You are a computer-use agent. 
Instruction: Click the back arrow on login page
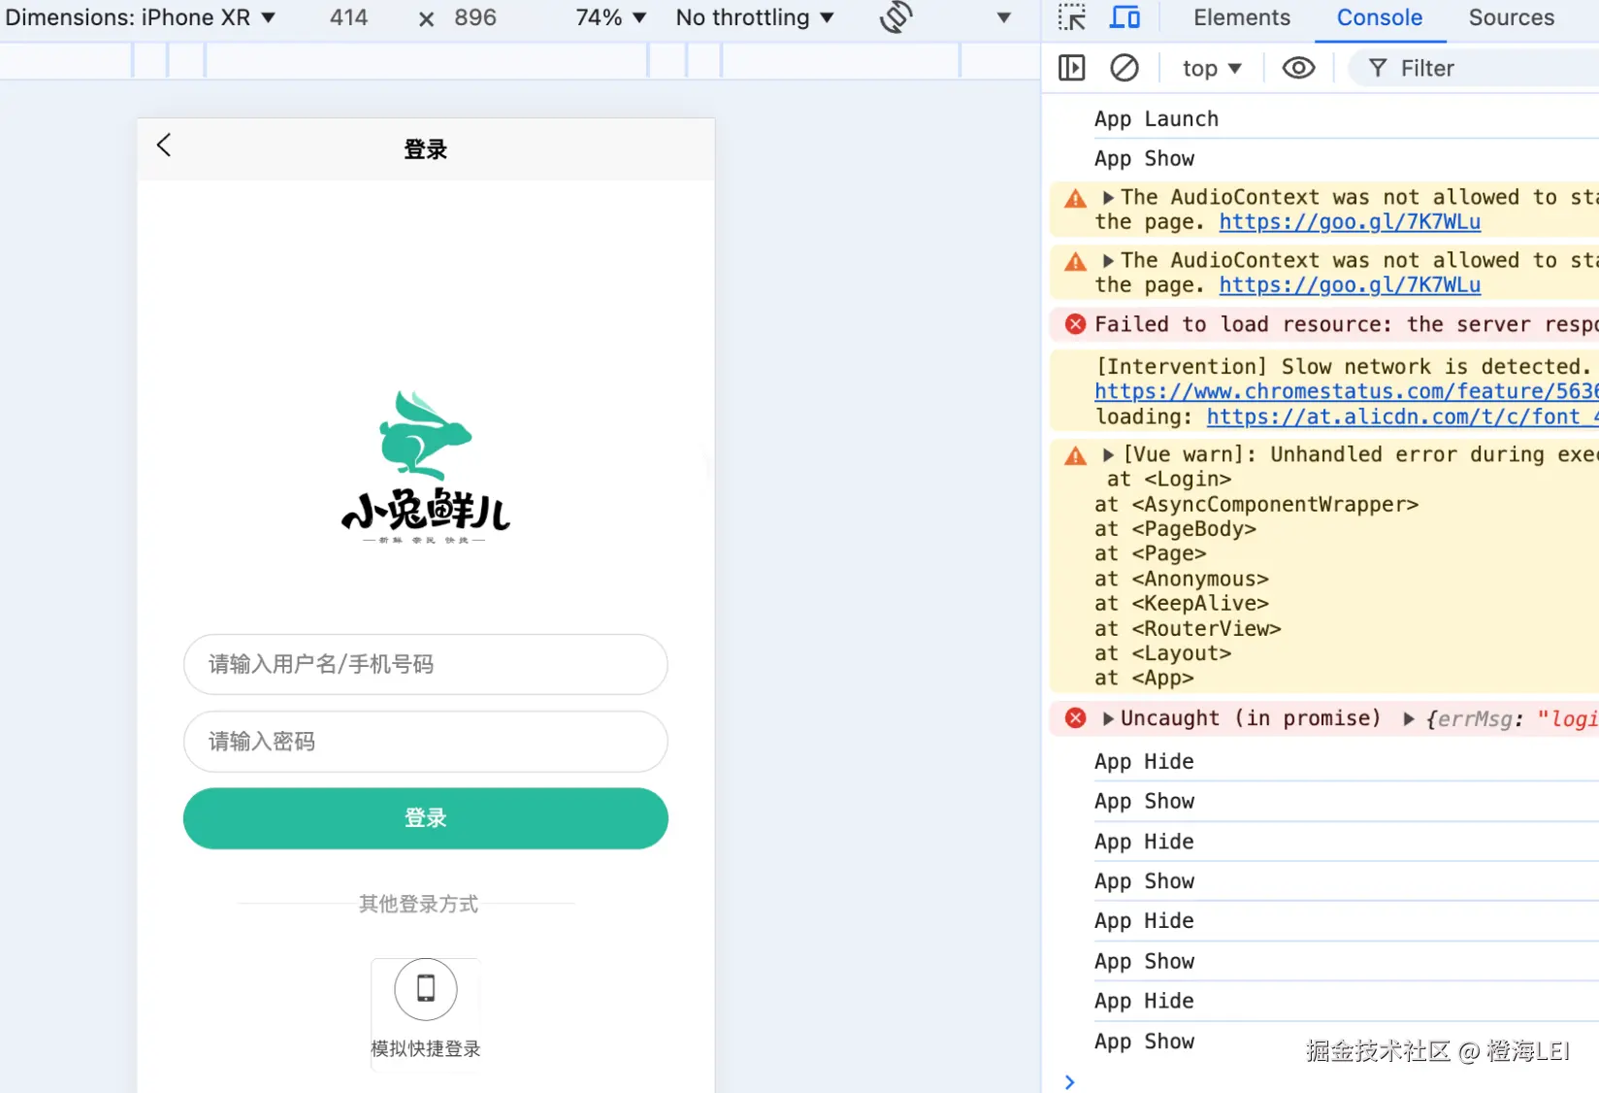tap(164, 146)
